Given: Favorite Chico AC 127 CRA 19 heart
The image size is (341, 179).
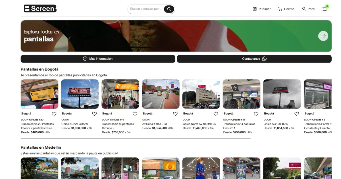Looking at the screenshot, I should (94, 114).
